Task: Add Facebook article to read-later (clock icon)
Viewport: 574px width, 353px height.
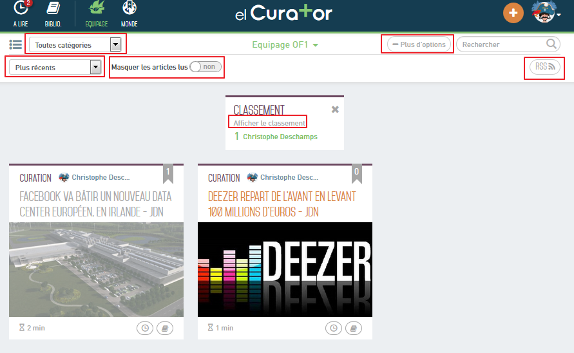Action: pos(145,328)
